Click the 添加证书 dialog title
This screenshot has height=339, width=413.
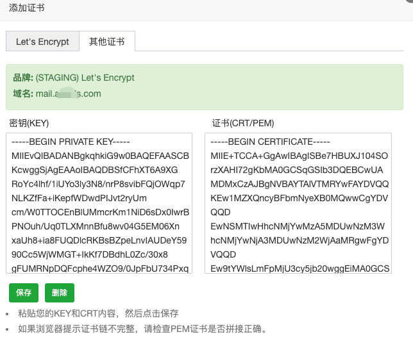[26, 8]
